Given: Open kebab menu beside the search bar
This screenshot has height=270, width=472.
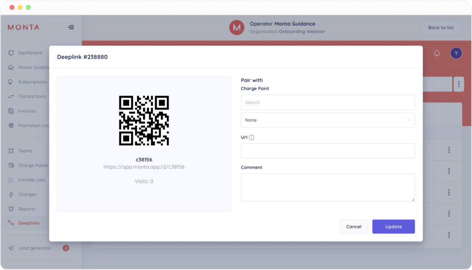Looking at the screenshot, I should pos(459,84).
